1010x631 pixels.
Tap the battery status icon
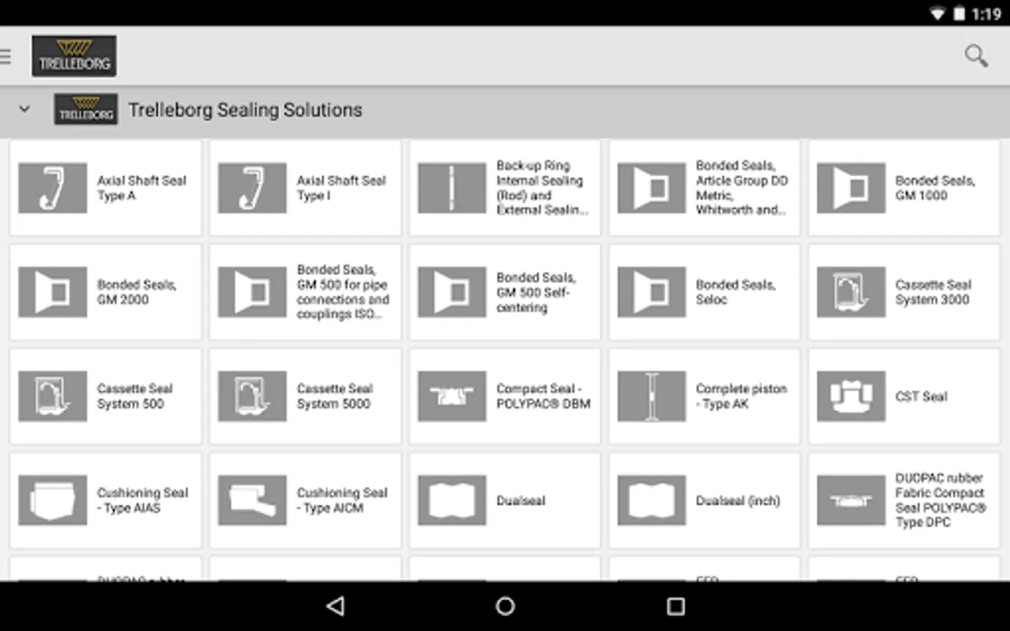pos(959,13)
